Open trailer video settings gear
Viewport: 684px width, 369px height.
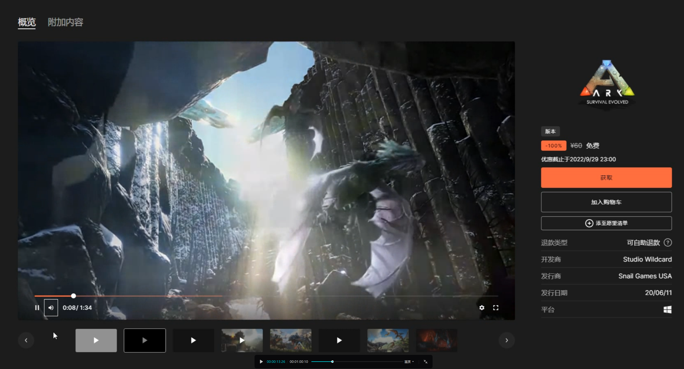click(x=482, y=307)
